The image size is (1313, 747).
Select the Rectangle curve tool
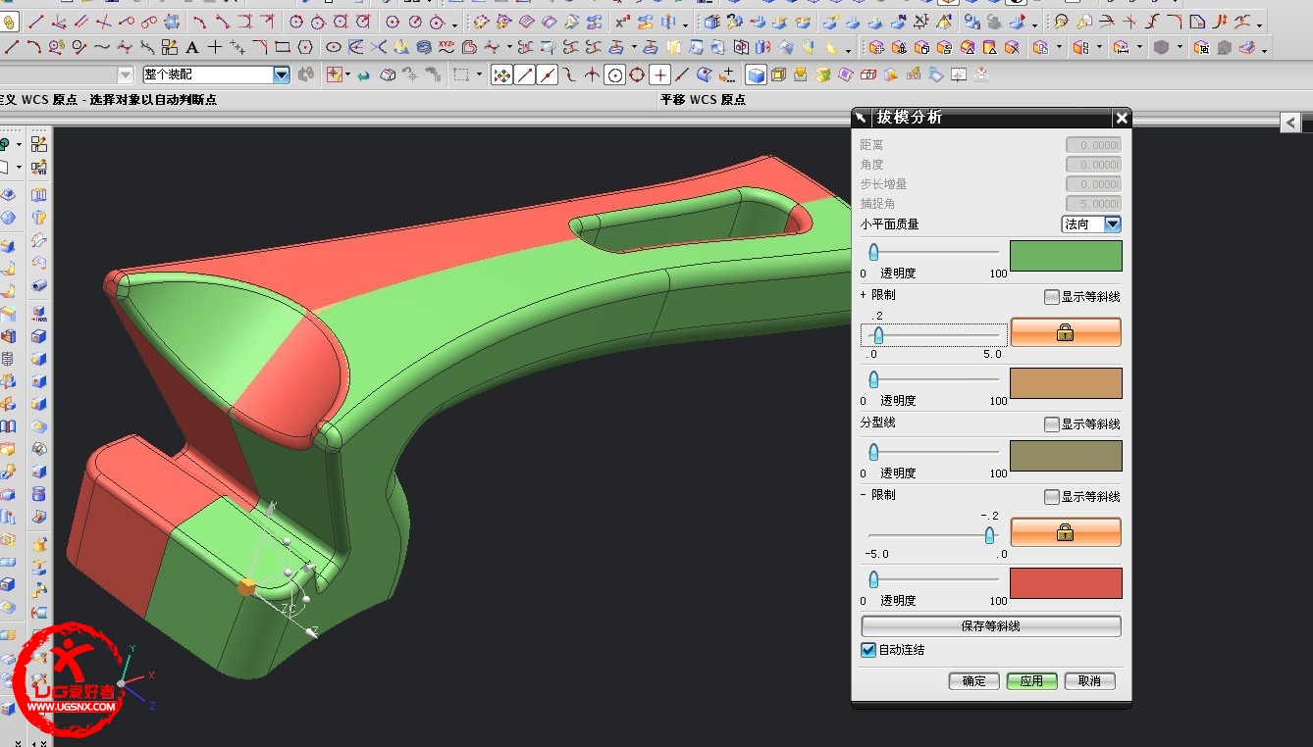click(x=283, y=46)
